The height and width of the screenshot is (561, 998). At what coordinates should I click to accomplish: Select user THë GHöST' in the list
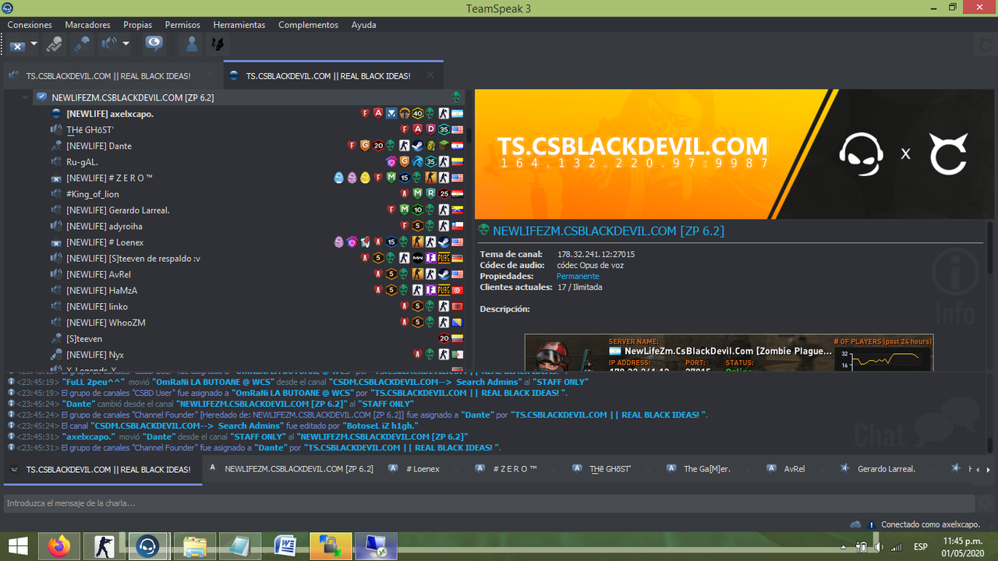tap(90, 130)
